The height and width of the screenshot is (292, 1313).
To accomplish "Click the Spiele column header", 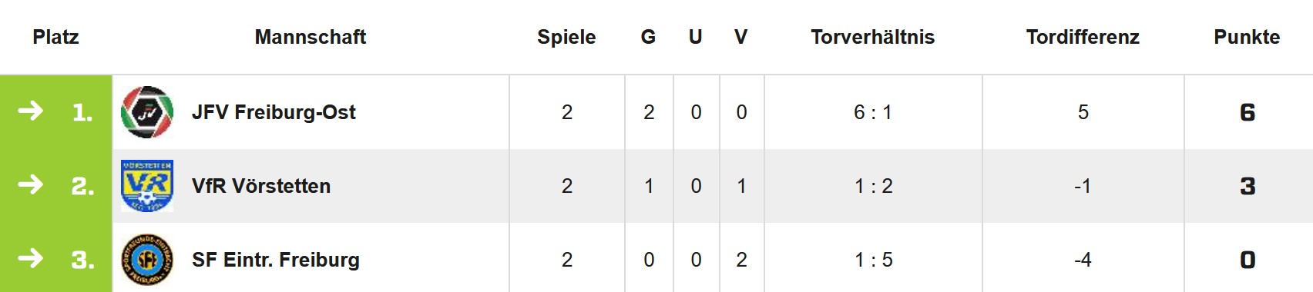I will point(566,37).
